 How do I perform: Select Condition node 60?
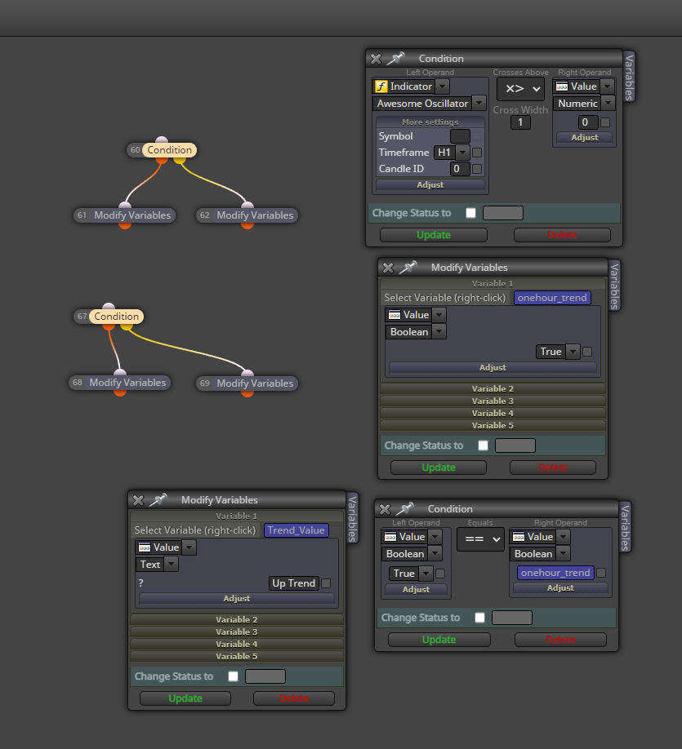[x=169, y=150]
